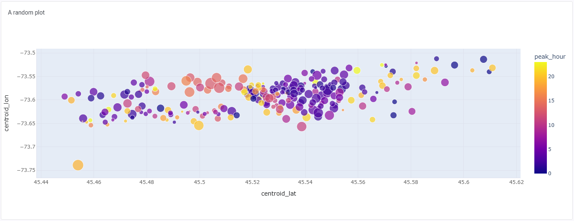
Task: Click the x-axis tick label 45.5
Action: [x=200, y=182]
